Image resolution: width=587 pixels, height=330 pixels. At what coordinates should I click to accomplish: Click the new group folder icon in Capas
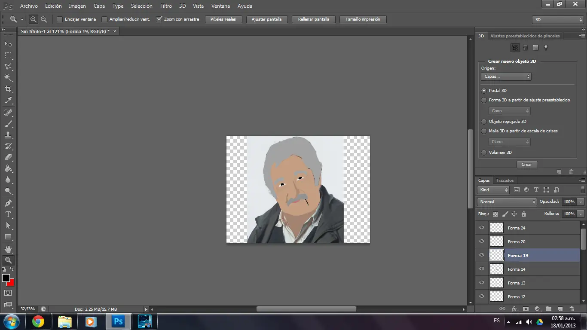coord(549,309)
